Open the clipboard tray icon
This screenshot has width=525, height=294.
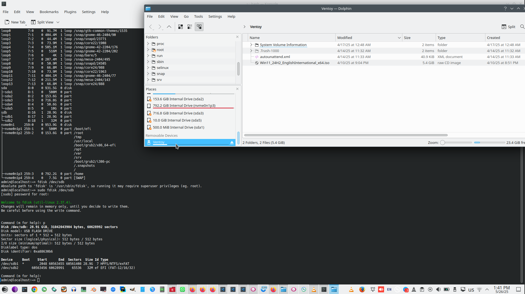[422, 289]
